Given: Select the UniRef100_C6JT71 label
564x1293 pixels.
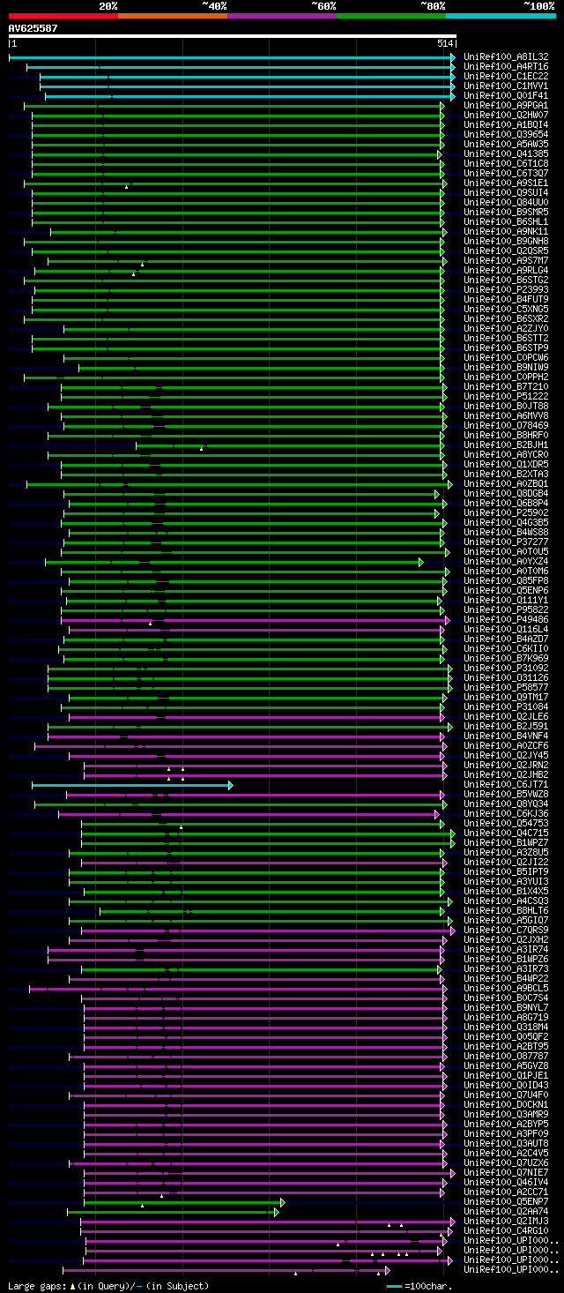Looking at the screenshot, I should point(506,784).
